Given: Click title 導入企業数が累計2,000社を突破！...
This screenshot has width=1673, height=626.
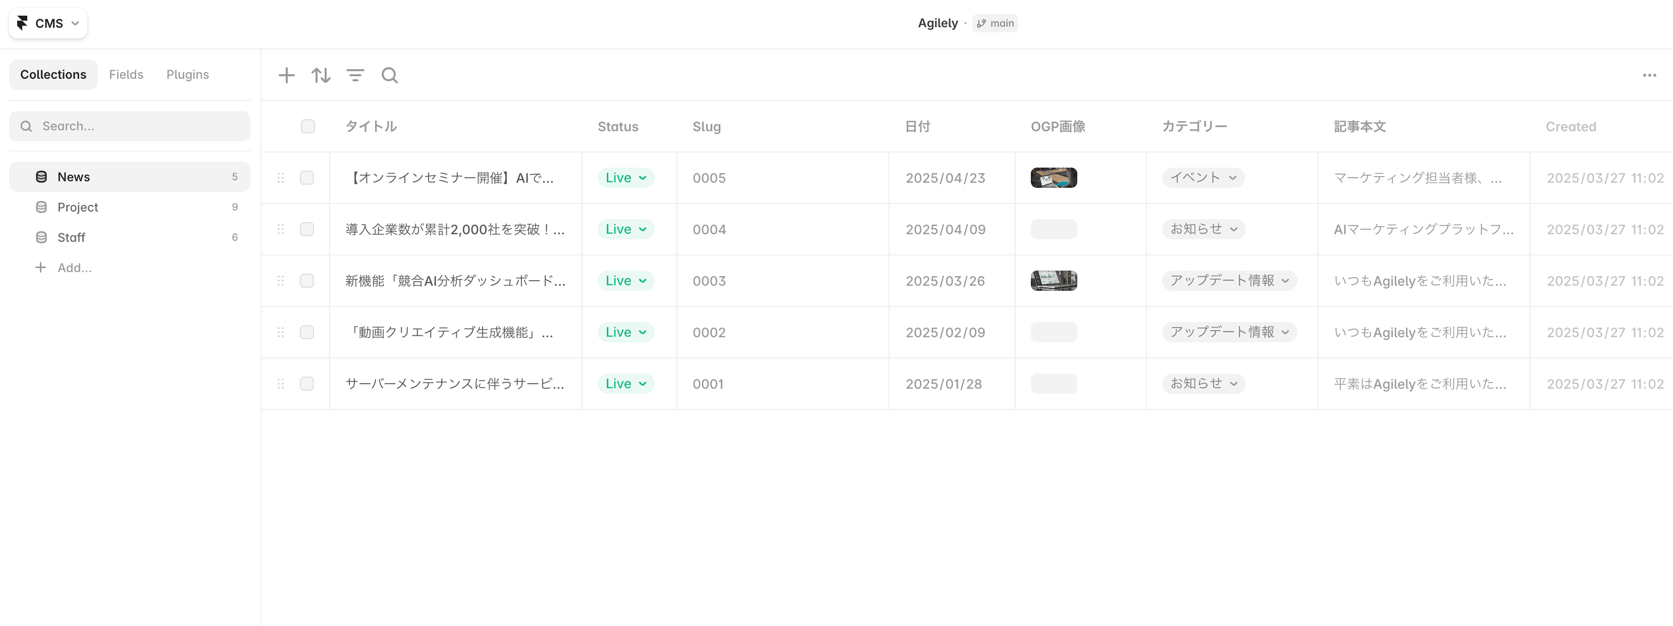Looking at the screenshot, I should coord(455,229).
